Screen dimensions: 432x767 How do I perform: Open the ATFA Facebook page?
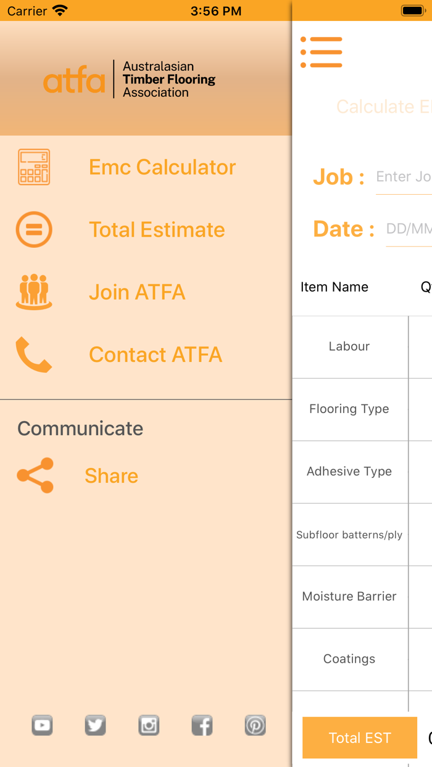[x=202, y=725]
